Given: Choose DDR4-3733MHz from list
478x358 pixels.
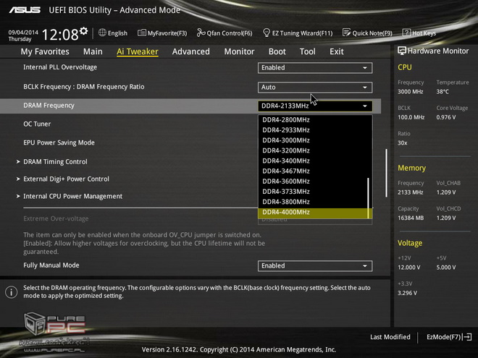Looking at the screenshot, I should click(313, 192).
